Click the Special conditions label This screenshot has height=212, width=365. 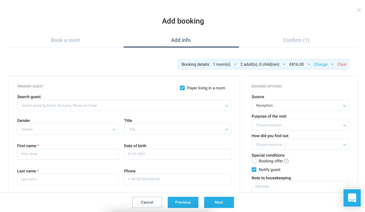(268, 155)
